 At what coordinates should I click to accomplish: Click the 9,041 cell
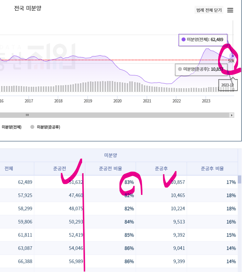(179, 248)
